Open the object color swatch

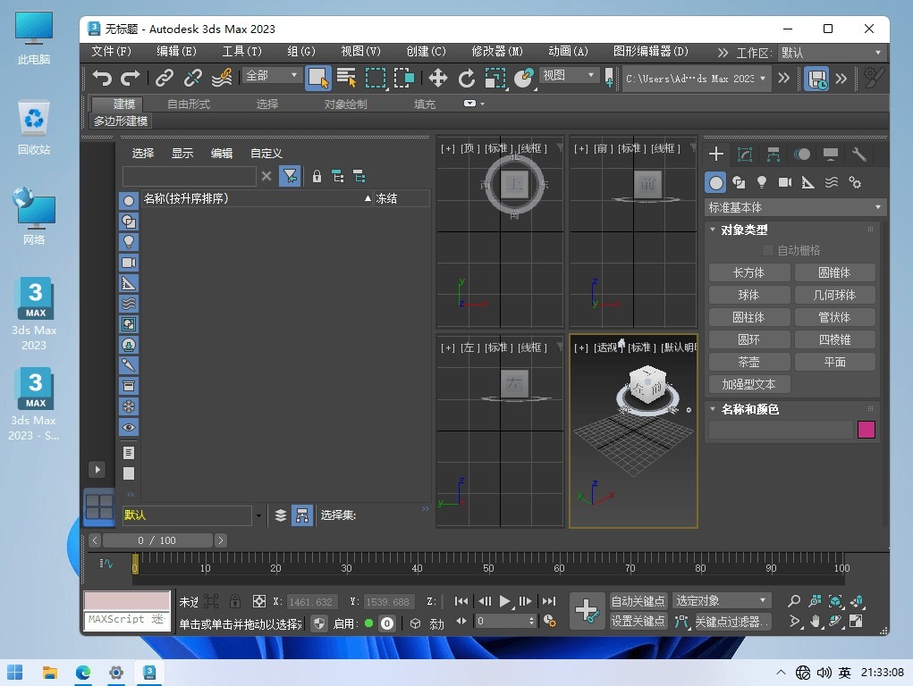[x=866, y=430]
